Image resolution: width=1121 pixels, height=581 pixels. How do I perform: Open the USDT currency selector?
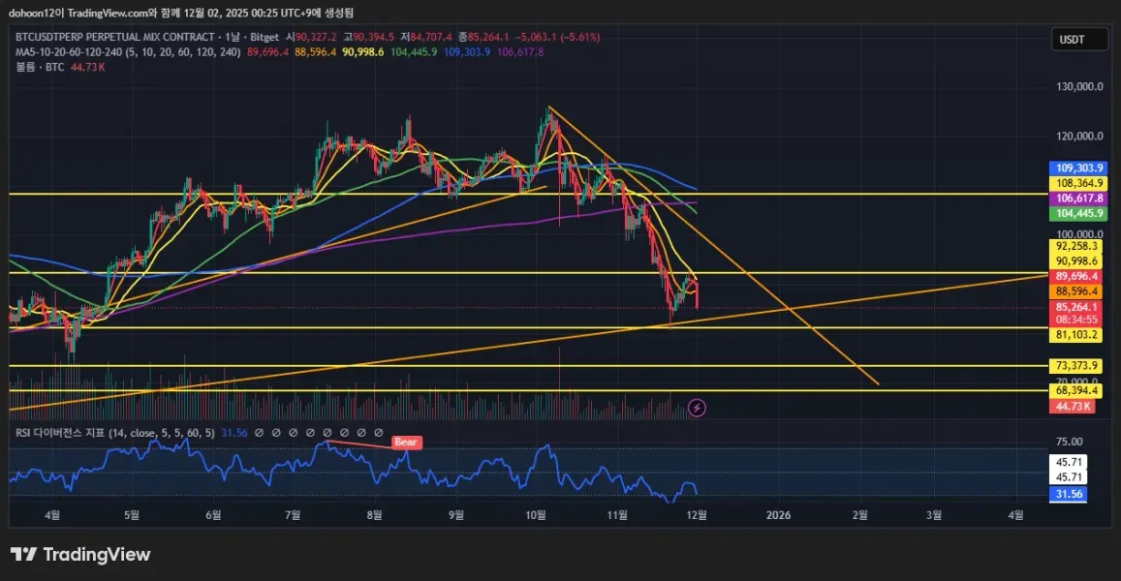tap(1078, 40)
